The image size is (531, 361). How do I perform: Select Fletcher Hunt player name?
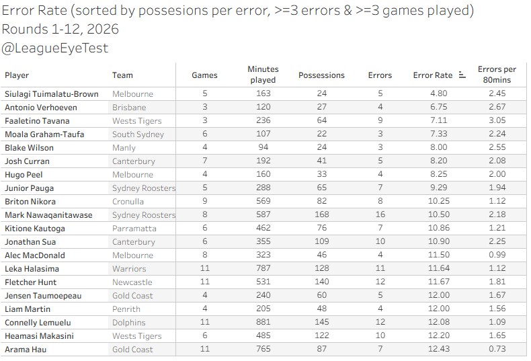tap(30, 282)
